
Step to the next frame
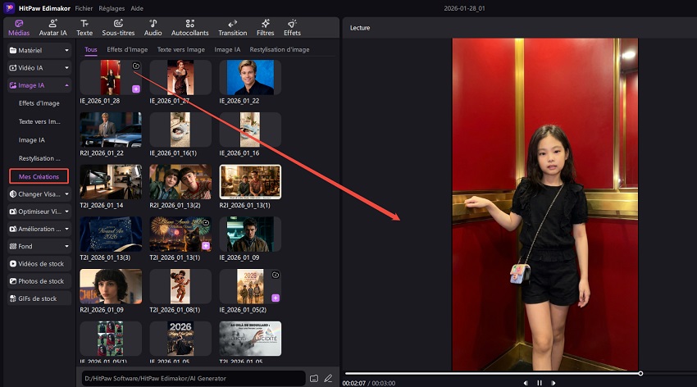(553, 382)
